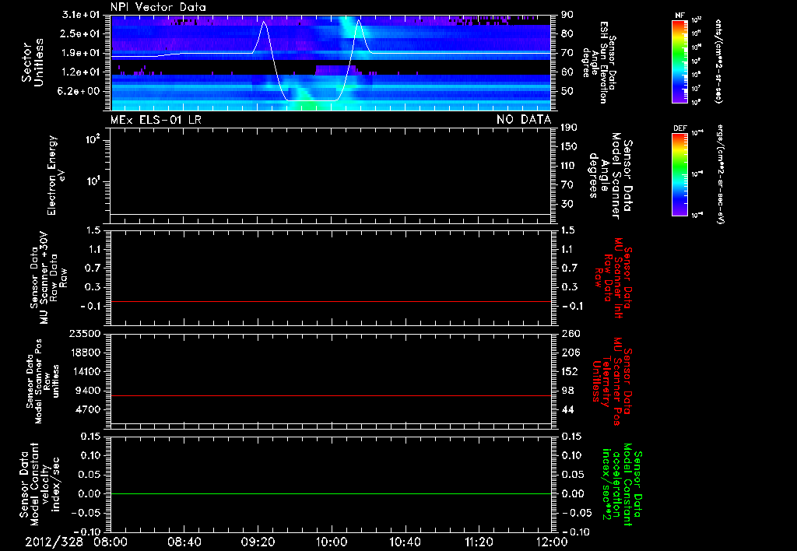
Task: Click the DEF color scale bar
Action: coord(680,174)
